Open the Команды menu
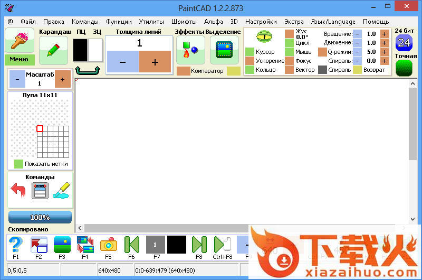This screenshot has height=280, width=422. 85,22
